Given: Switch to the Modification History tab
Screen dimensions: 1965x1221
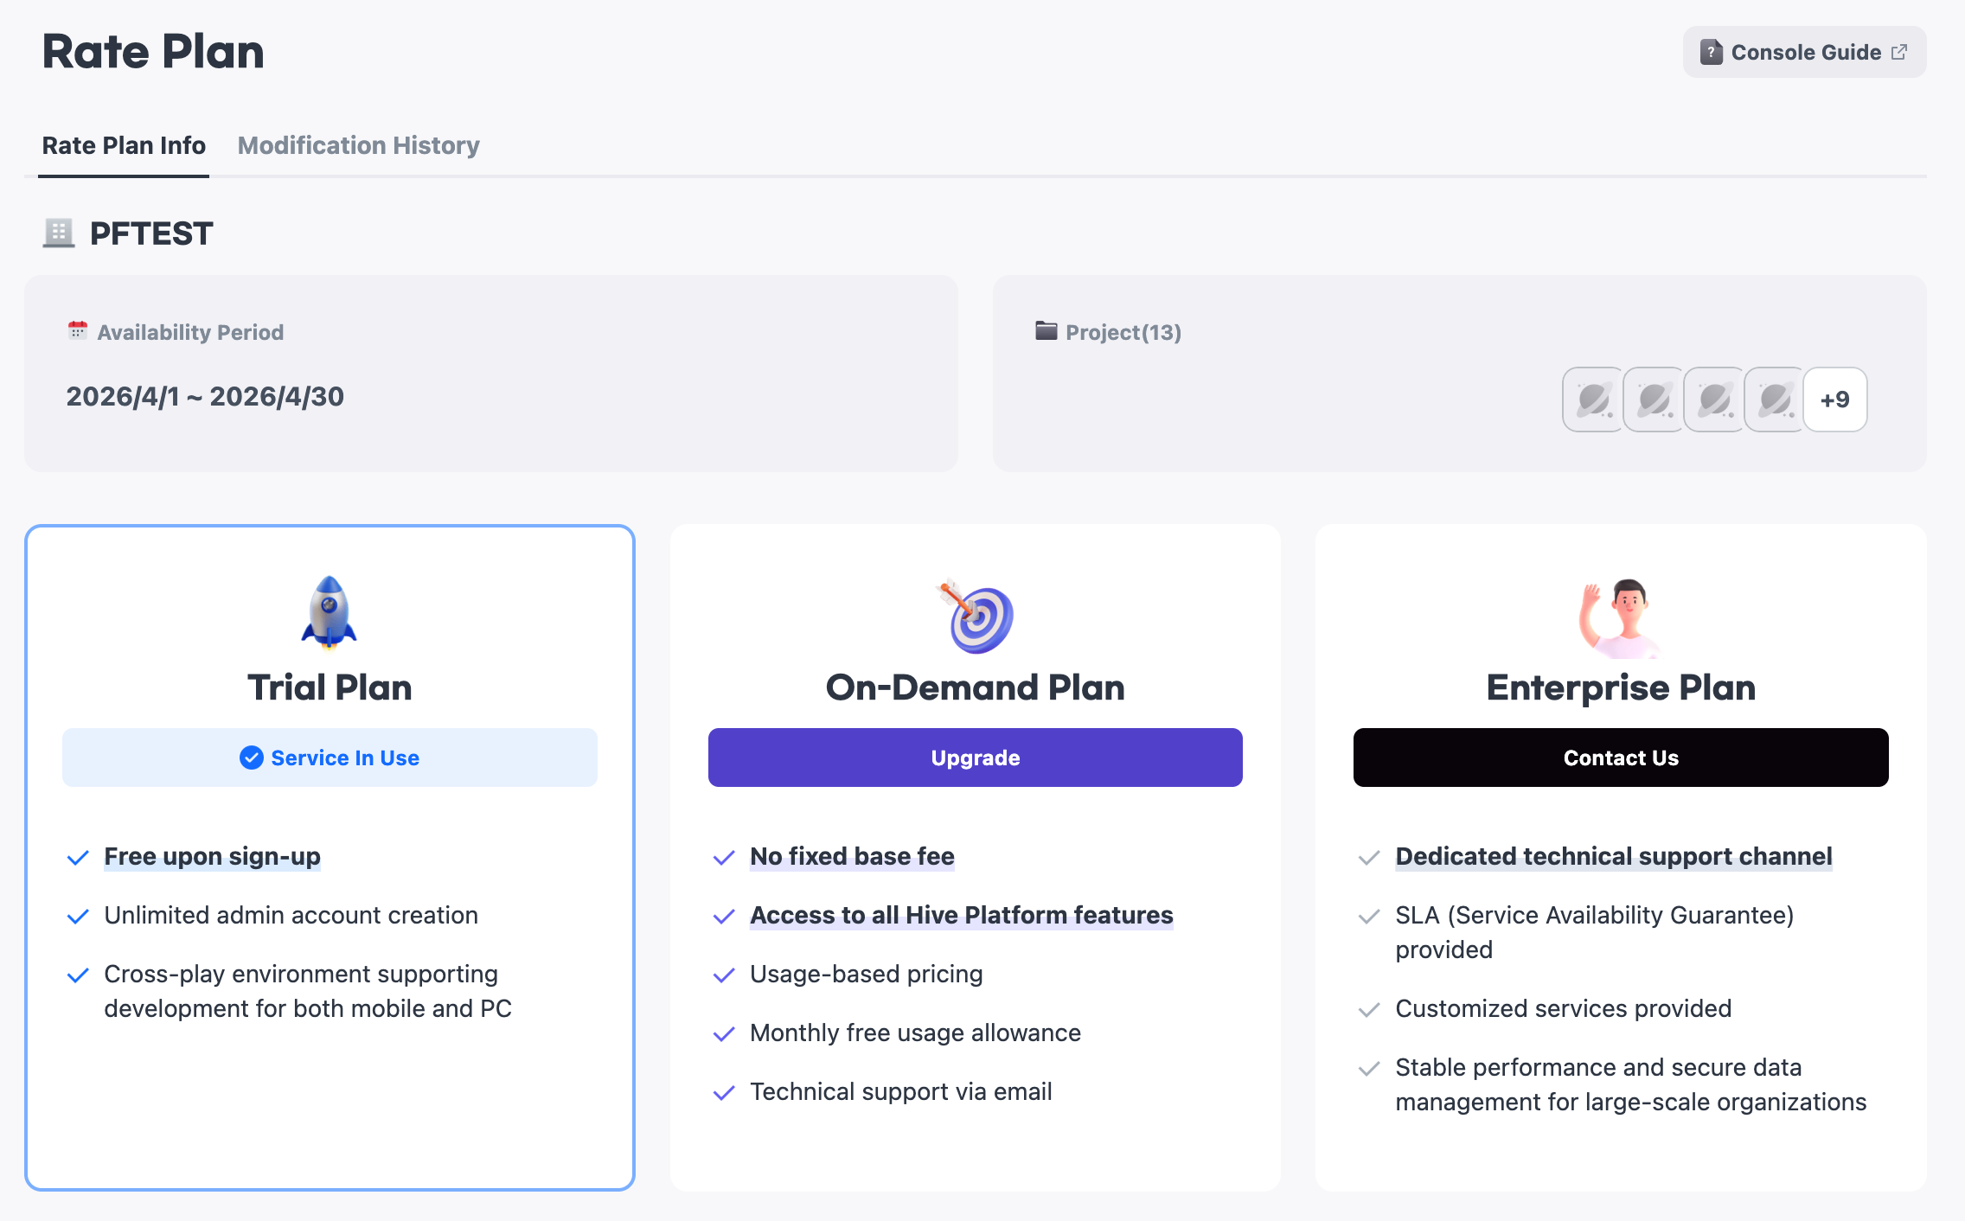Looking at the screenshot, I should point(358,145).
